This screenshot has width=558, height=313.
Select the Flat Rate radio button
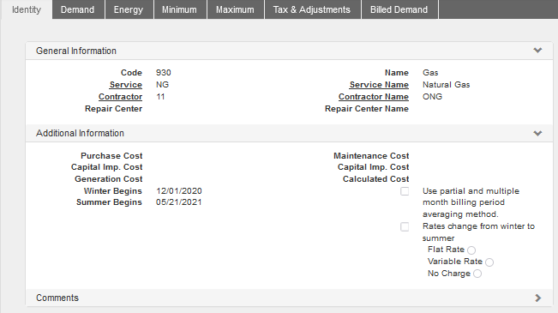click(x=471, y=250)
